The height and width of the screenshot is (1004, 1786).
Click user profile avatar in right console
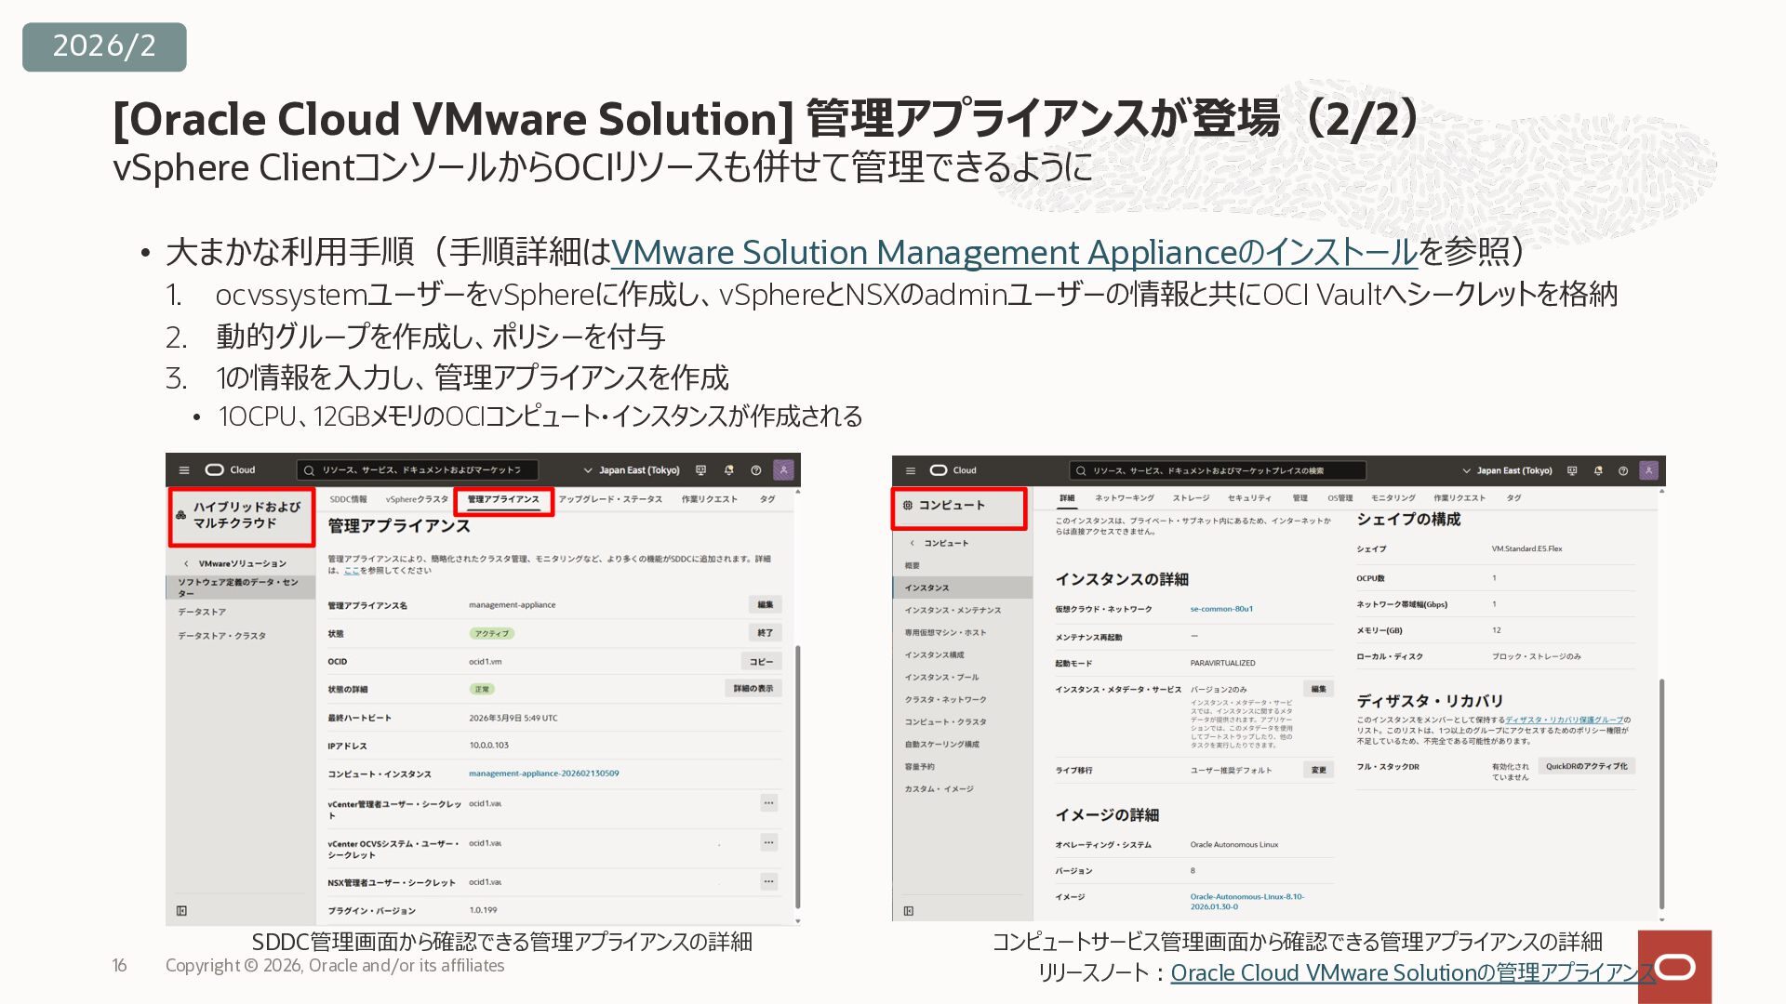coord(1648,470)
